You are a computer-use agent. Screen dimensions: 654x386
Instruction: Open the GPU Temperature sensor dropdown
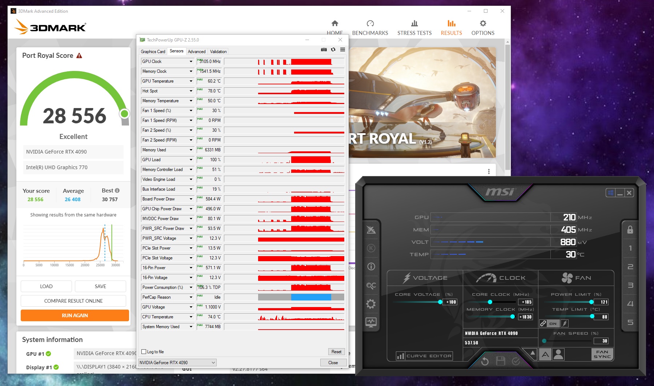coord(191,81)
